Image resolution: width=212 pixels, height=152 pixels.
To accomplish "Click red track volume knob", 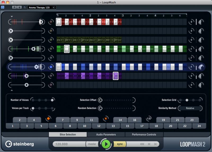I will pyautogui.click(x=201, y=22).
